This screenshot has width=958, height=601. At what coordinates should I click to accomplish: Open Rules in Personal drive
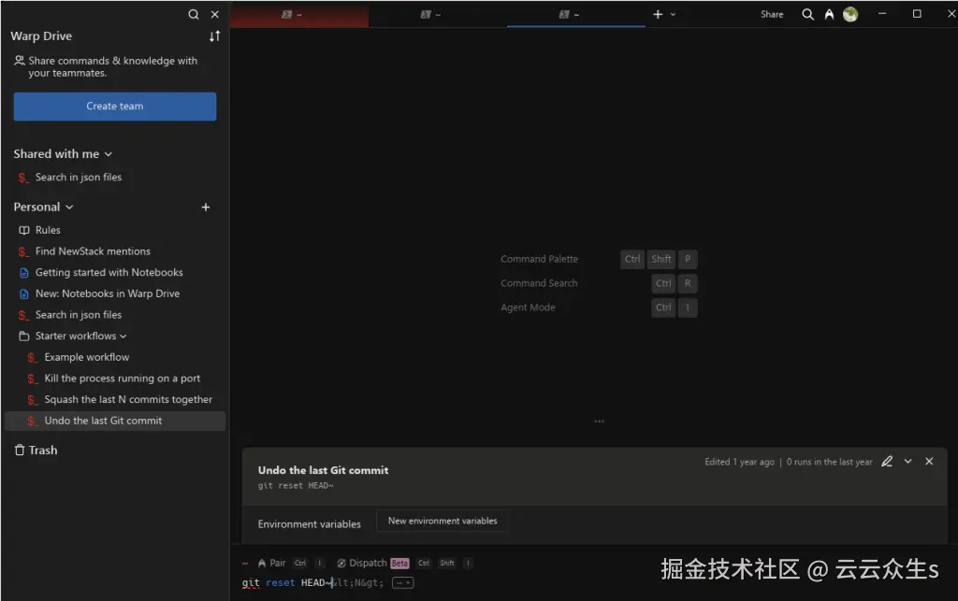point(48,230)
